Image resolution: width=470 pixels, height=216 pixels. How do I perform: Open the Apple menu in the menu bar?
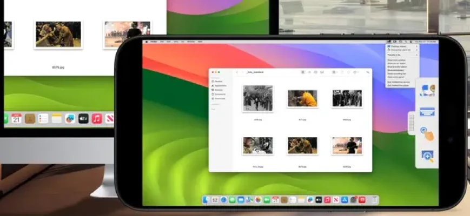146,41
